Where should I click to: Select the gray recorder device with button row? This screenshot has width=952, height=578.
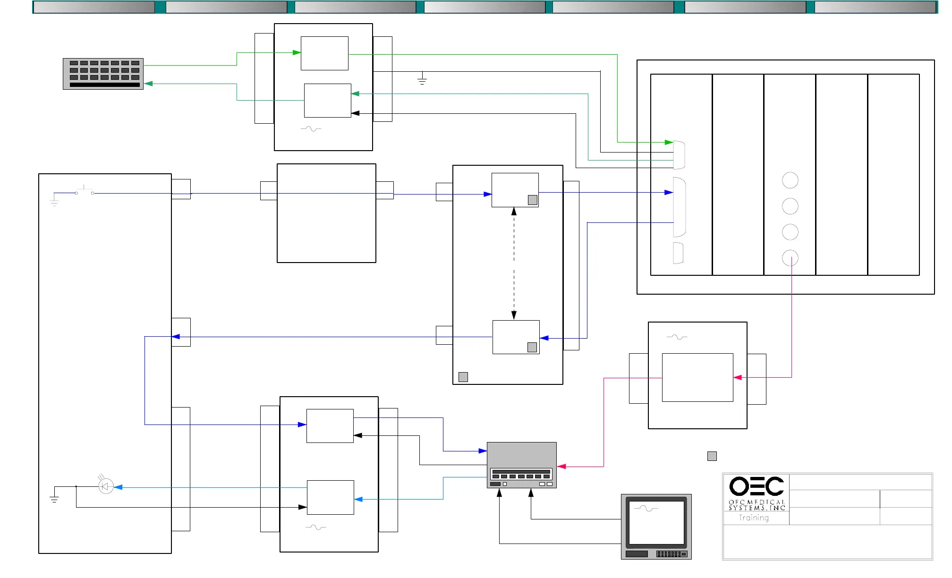point(521,465)
